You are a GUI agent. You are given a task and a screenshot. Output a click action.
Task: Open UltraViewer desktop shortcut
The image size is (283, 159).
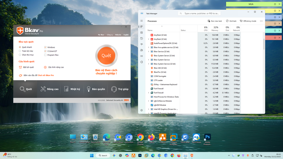(185, 138)
